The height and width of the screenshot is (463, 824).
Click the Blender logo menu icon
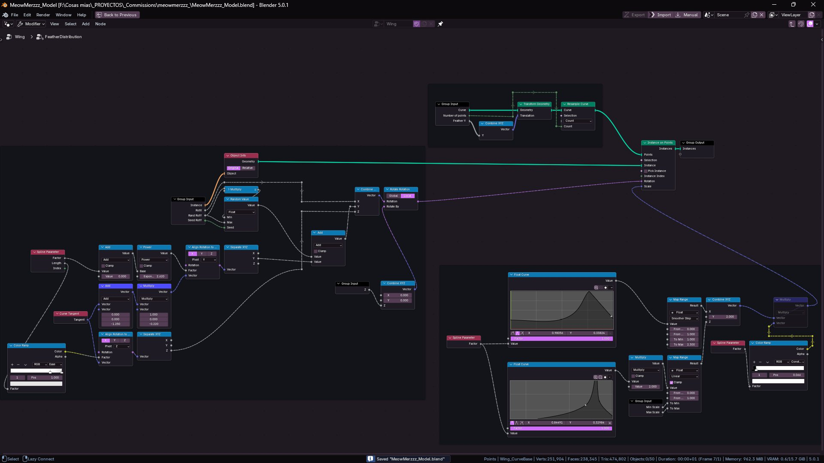(5, 15)
